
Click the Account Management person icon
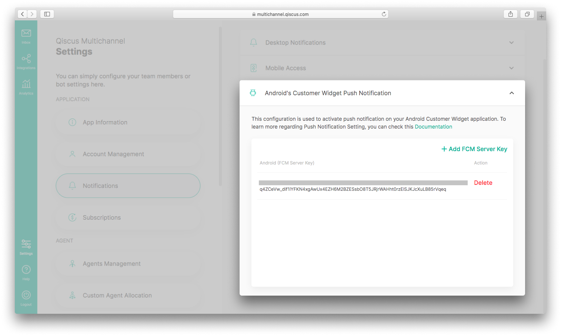73,154
